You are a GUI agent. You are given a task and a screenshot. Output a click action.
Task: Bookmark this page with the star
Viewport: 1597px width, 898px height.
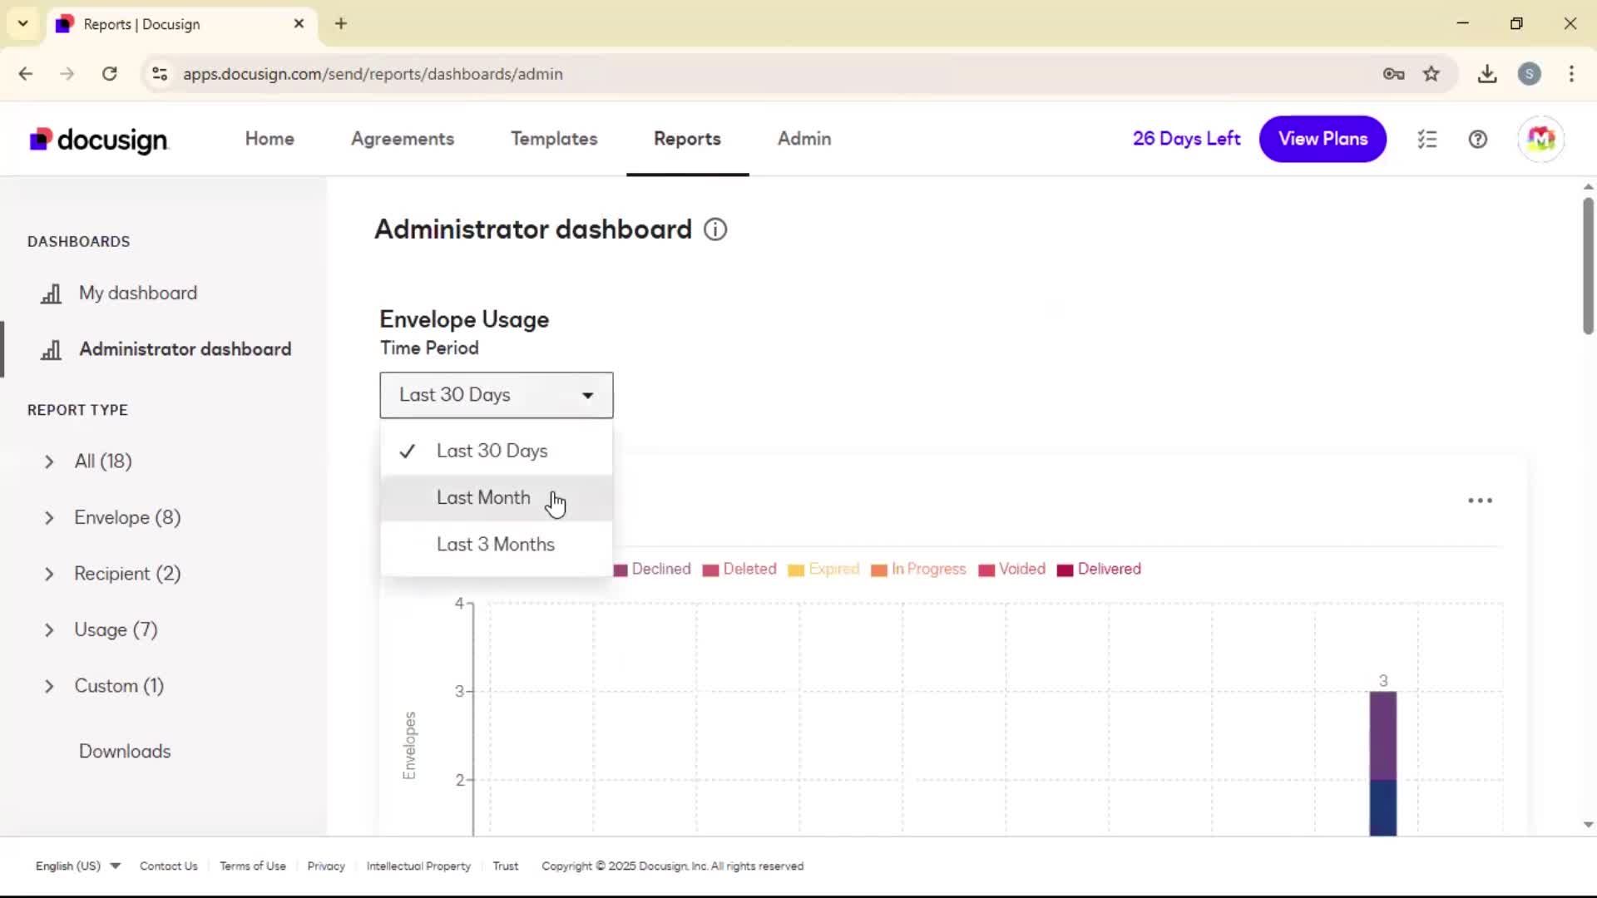(1431, 74)
